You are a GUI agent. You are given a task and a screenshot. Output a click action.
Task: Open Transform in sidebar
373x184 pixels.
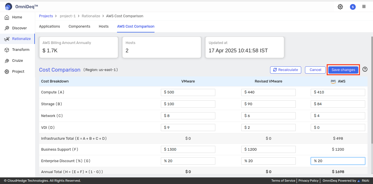20,50
